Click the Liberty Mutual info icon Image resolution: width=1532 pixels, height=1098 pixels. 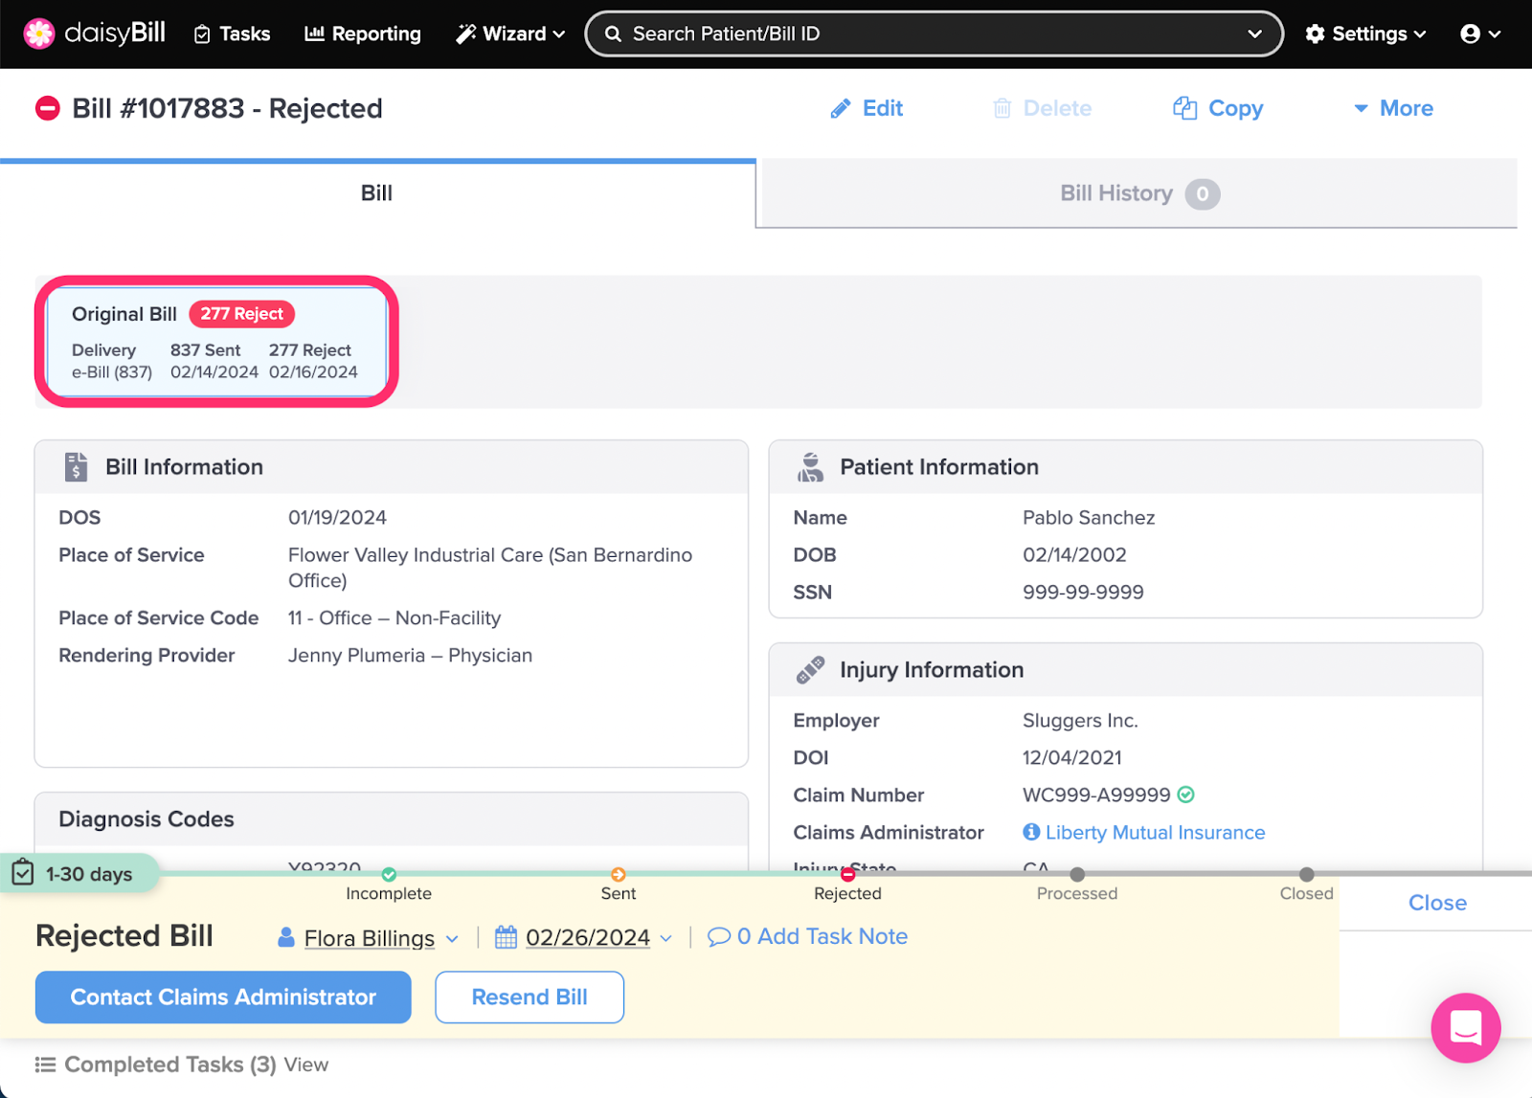coord(1031,832)
